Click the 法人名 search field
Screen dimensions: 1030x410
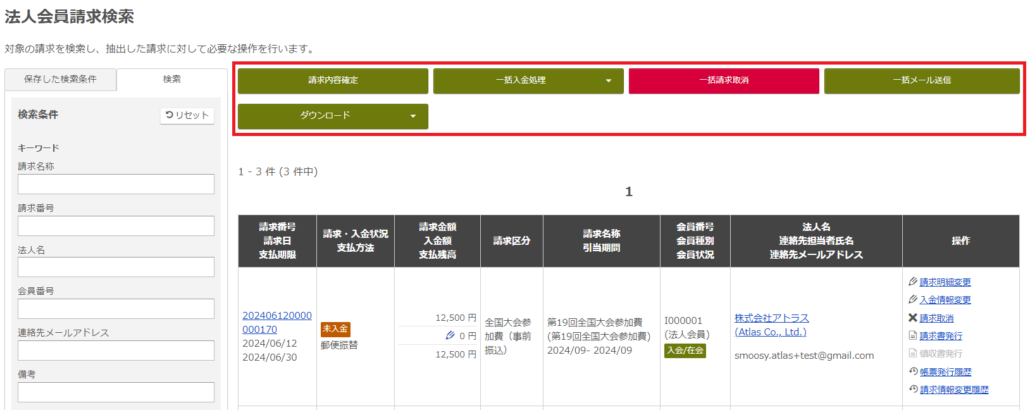(x=116, y=267)
